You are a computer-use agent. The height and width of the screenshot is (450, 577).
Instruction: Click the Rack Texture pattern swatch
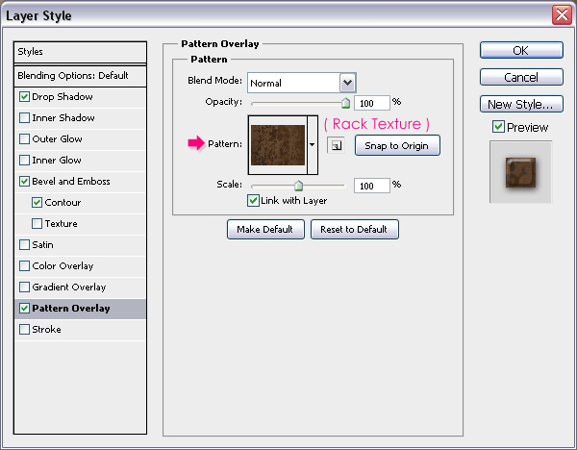[x=277, y=144]
